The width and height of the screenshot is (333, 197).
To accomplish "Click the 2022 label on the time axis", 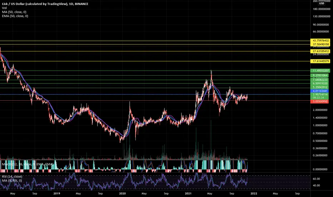I will point(254,193).
